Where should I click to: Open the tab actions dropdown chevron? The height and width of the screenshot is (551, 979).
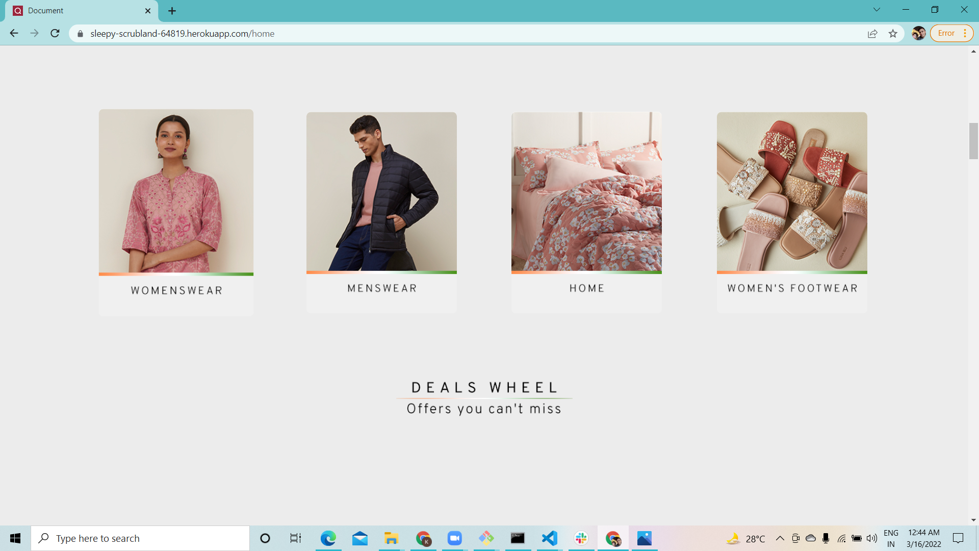pyautogui.click(x=876, y=9)
